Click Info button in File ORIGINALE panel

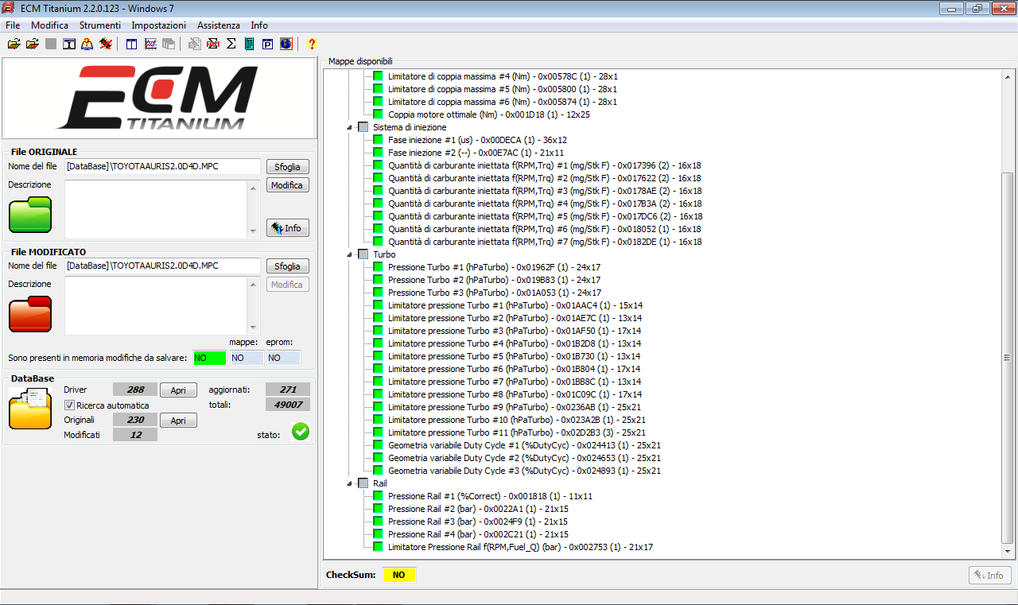tap(287, 228)
